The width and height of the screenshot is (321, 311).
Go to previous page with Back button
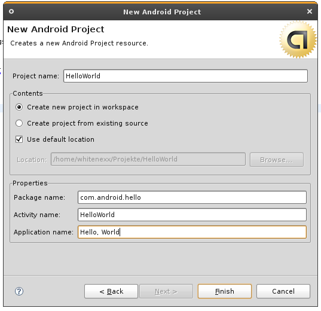click(x=111, y=291)
